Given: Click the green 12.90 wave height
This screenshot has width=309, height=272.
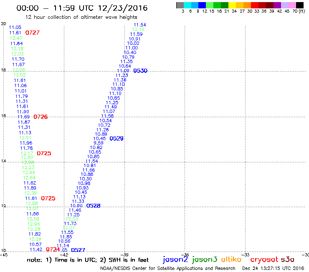Looking at the screenshot, I should click(x=27, y=157).
